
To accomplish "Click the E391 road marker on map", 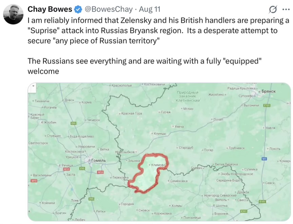I will point(244,211).
